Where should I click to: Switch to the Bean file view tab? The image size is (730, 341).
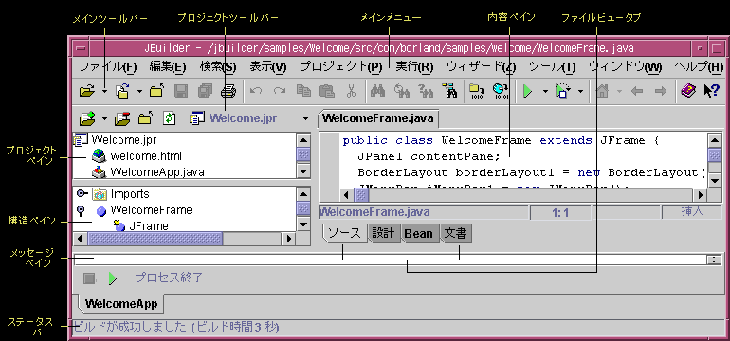tap(418, 234)
